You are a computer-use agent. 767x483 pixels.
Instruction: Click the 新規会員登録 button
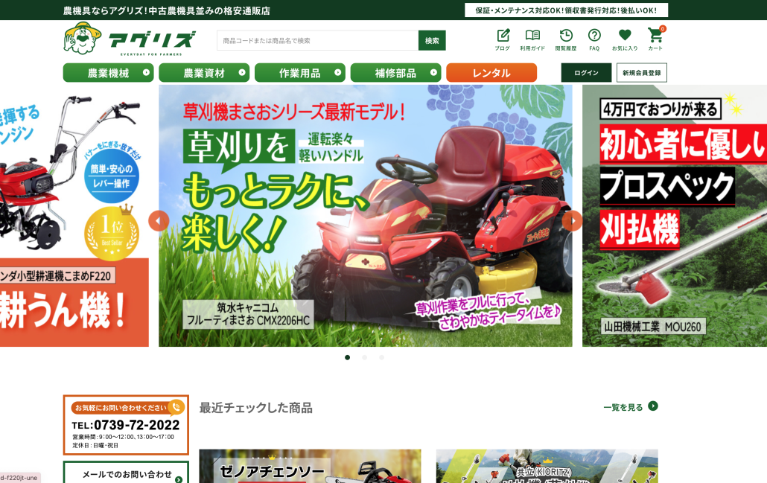[x=642, y=73]
